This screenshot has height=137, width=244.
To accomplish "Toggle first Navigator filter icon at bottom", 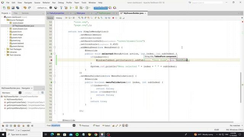I will pos(3,126).
